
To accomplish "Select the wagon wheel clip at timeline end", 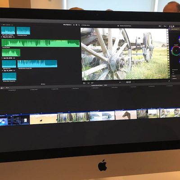I will pos(170,113).
